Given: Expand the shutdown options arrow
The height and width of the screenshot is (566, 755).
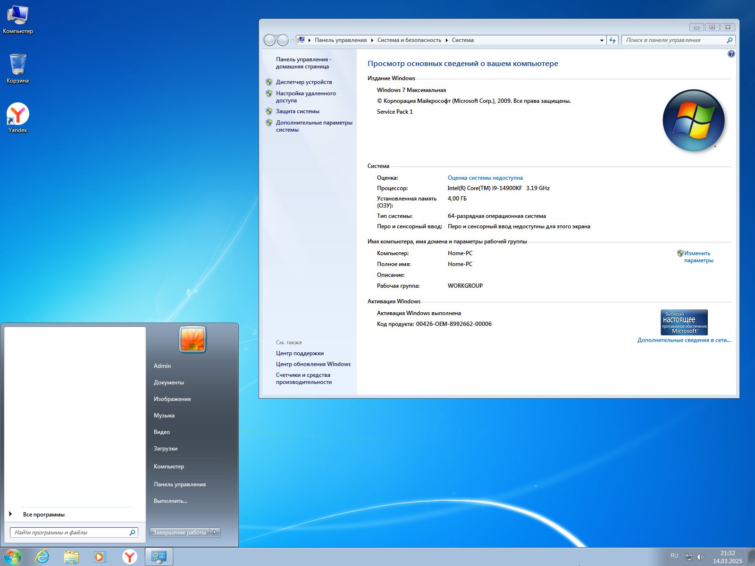Looking at the screenshot, I should pyautogui.click(x=215, y=533).
